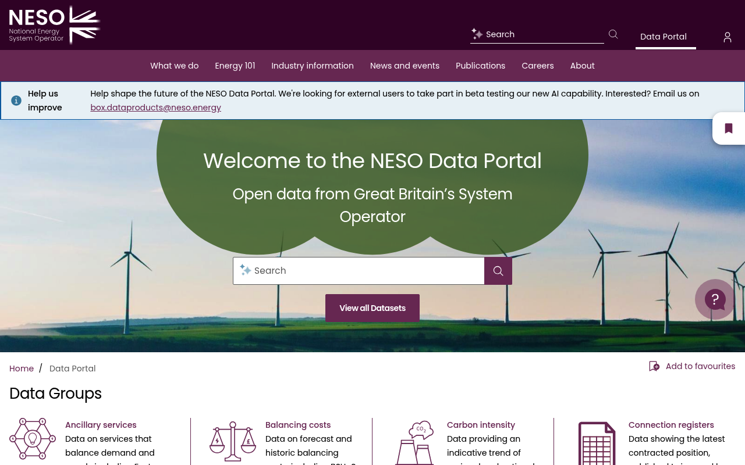This screenshot has height=465, width=745.
Task: Click the Data Groups heading
Action: [x=55, y=394]
